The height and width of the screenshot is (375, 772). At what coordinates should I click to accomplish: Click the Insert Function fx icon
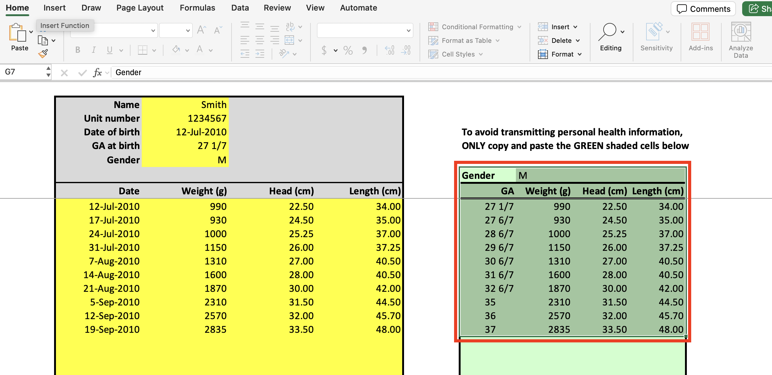pyautogui.click(x=97, y=73)
